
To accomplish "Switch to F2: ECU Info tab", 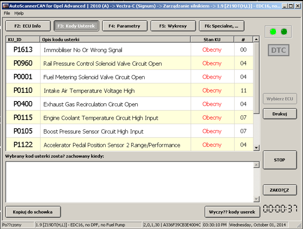I will 28,26.
